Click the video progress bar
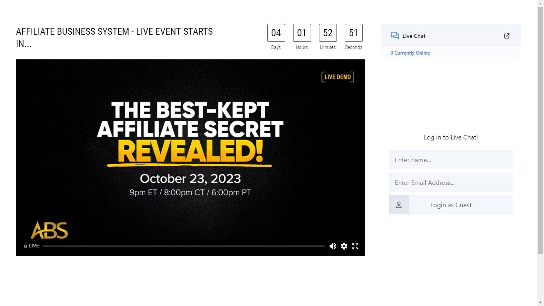The width and height of the screenshot is (544, 306). click(x=184, y=246)
